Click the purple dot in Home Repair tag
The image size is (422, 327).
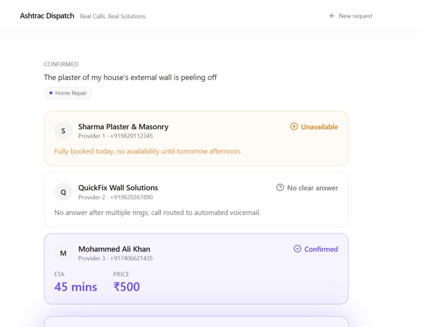51,93
